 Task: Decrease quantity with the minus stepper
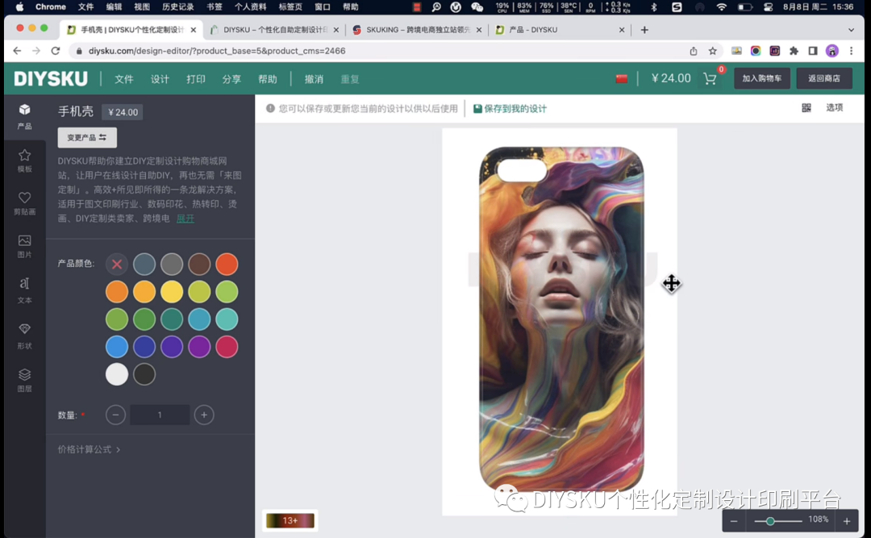[x=115, y=415]
